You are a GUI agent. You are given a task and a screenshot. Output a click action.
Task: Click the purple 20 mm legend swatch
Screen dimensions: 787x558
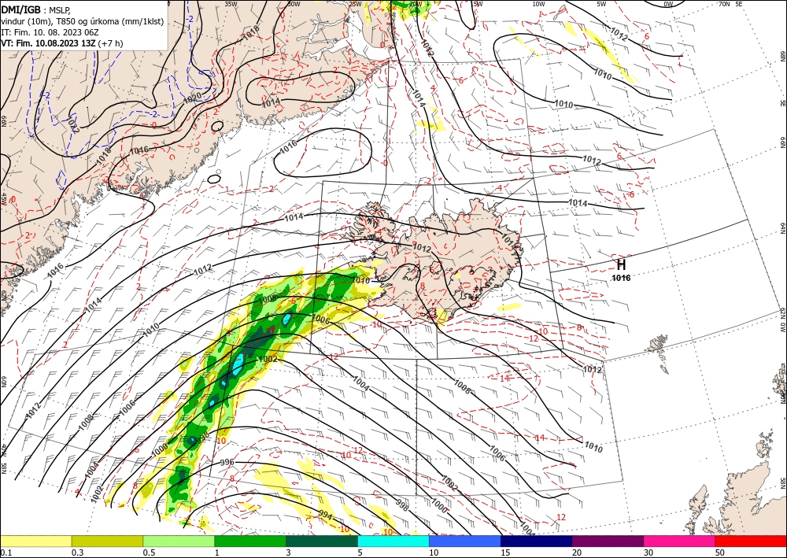(x=608, y=541)
